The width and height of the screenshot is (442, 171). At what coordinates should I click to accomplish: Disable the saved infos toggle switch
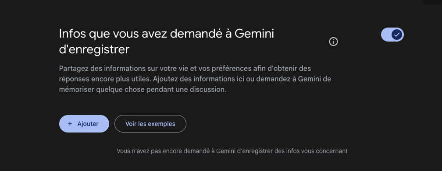click(392, 35)
